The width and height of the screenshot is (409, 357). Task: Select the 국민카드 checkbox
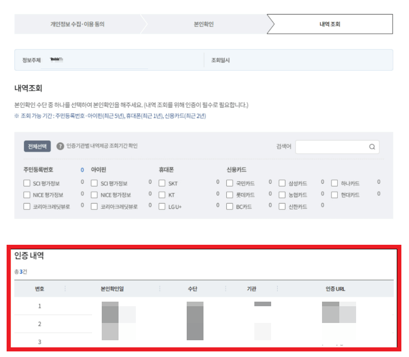pyautogui.click(x=229, y=183)
